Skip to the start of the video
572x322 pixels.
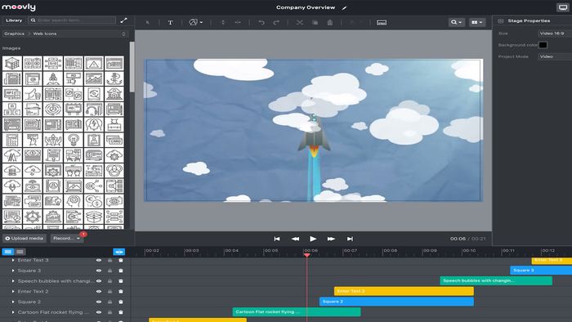[x=277, y=239]
